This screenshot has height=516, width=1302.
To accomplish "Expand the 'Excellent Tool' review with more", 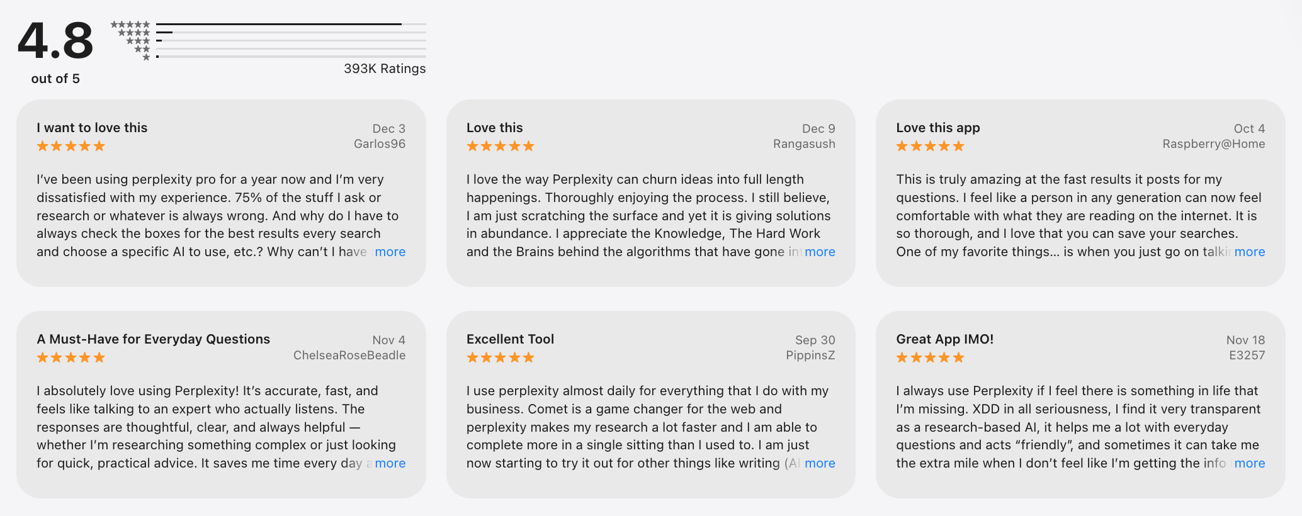I will pyautogui.click(x=820, y=463).
